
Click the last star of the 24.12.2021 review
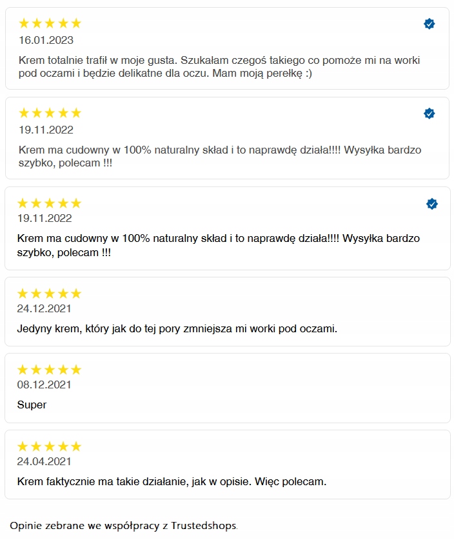(x=75, y=294)
